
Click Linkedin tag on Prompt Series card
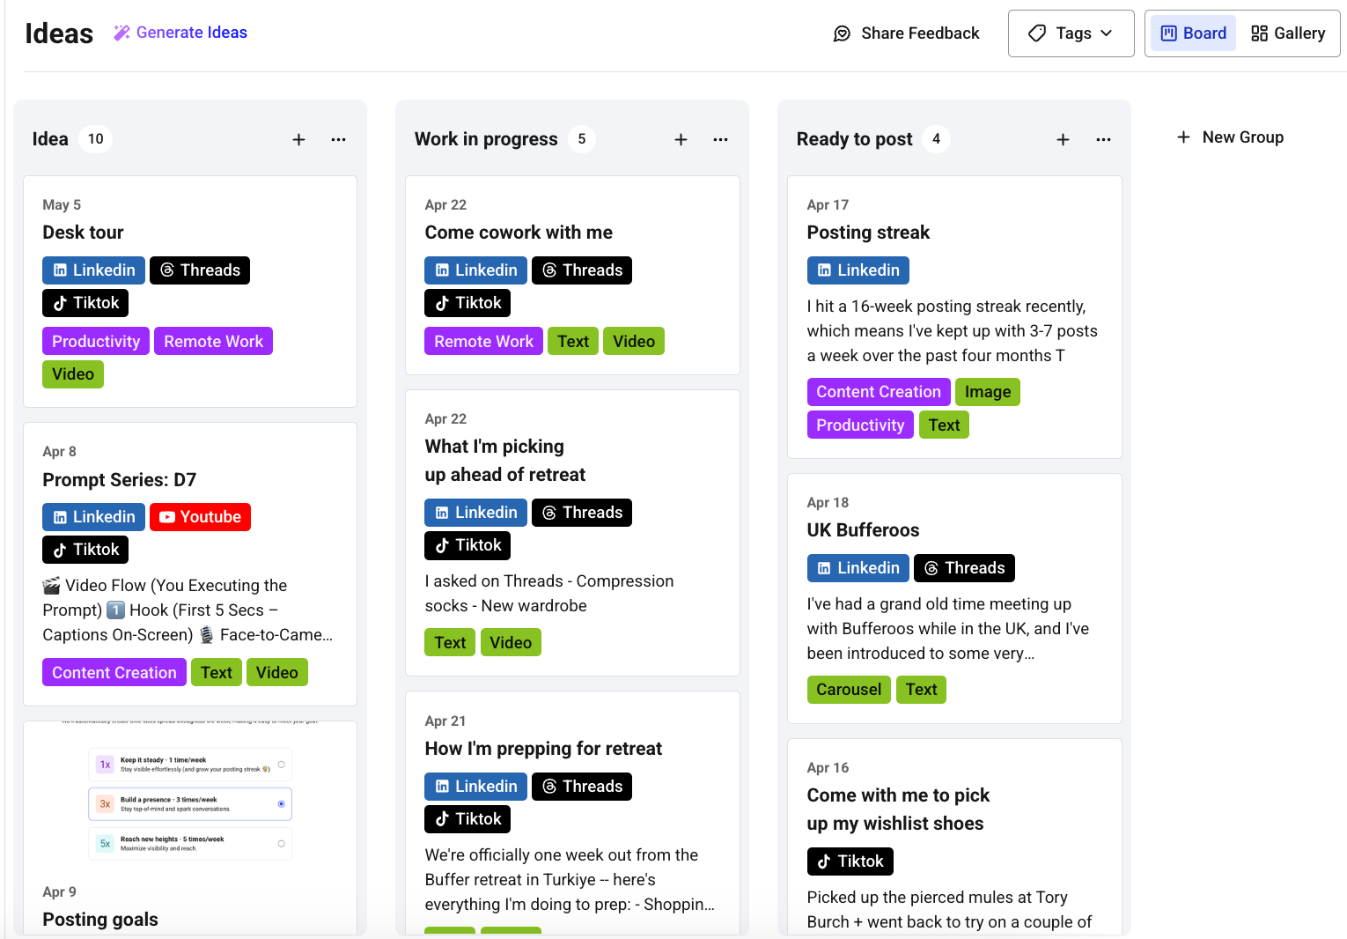coord(93,517)
